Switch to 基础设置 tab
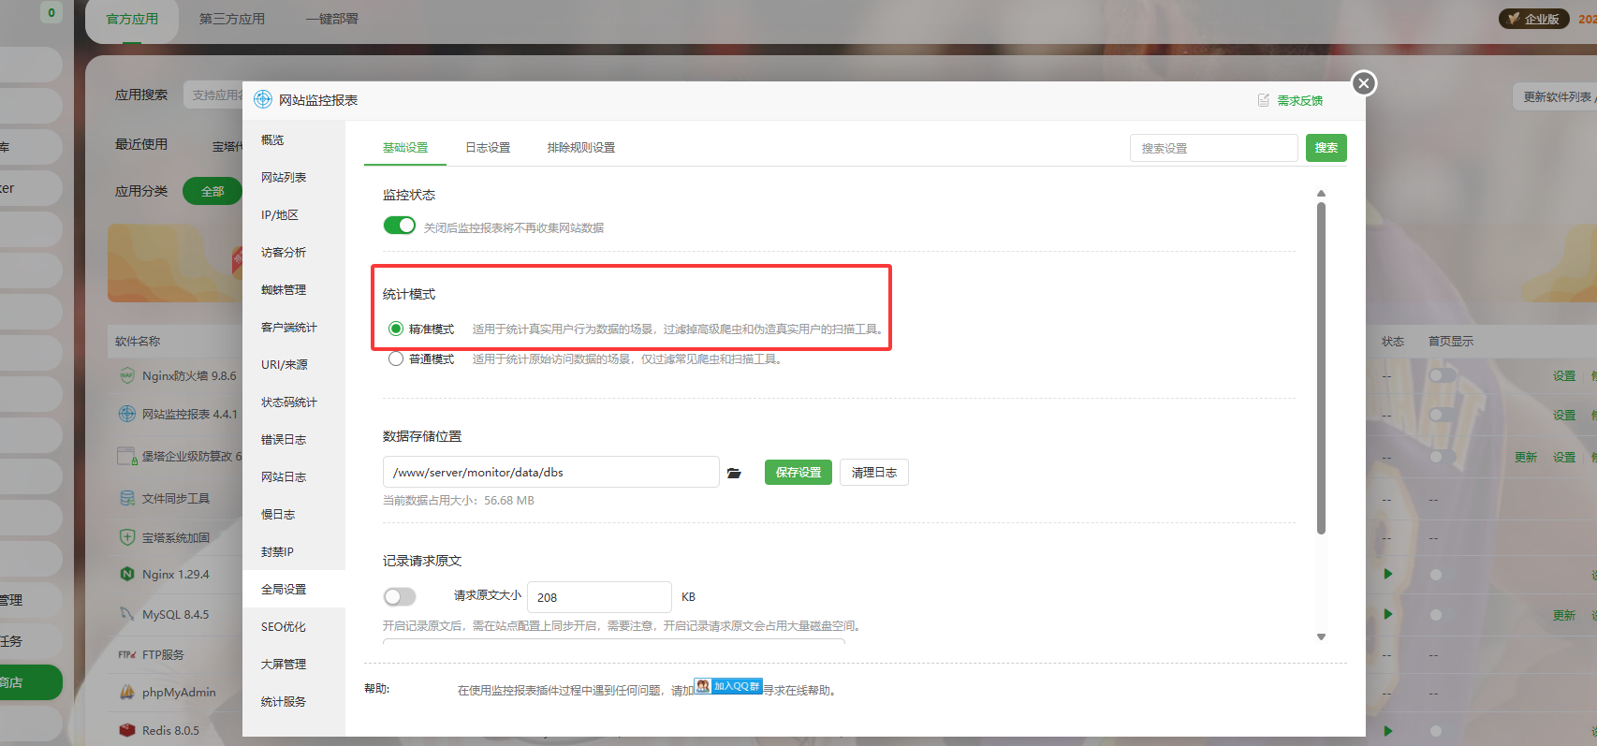This screenshot has height=746, width=1597. tap(405, 148)
